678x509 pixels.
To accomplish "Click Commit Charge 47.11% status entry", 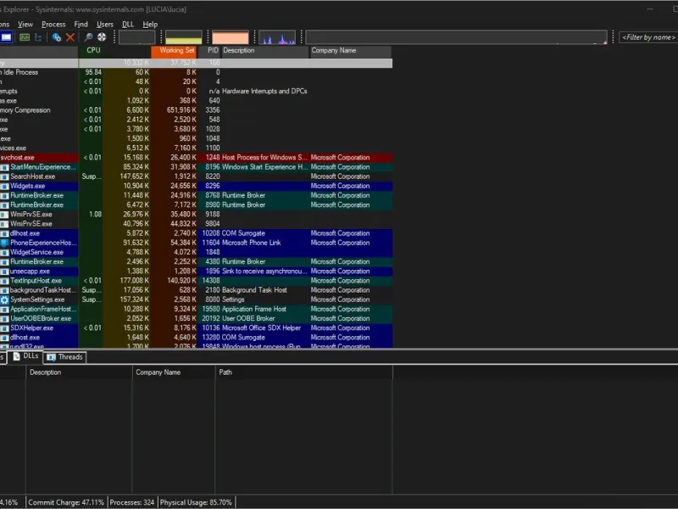I will 66,502.
